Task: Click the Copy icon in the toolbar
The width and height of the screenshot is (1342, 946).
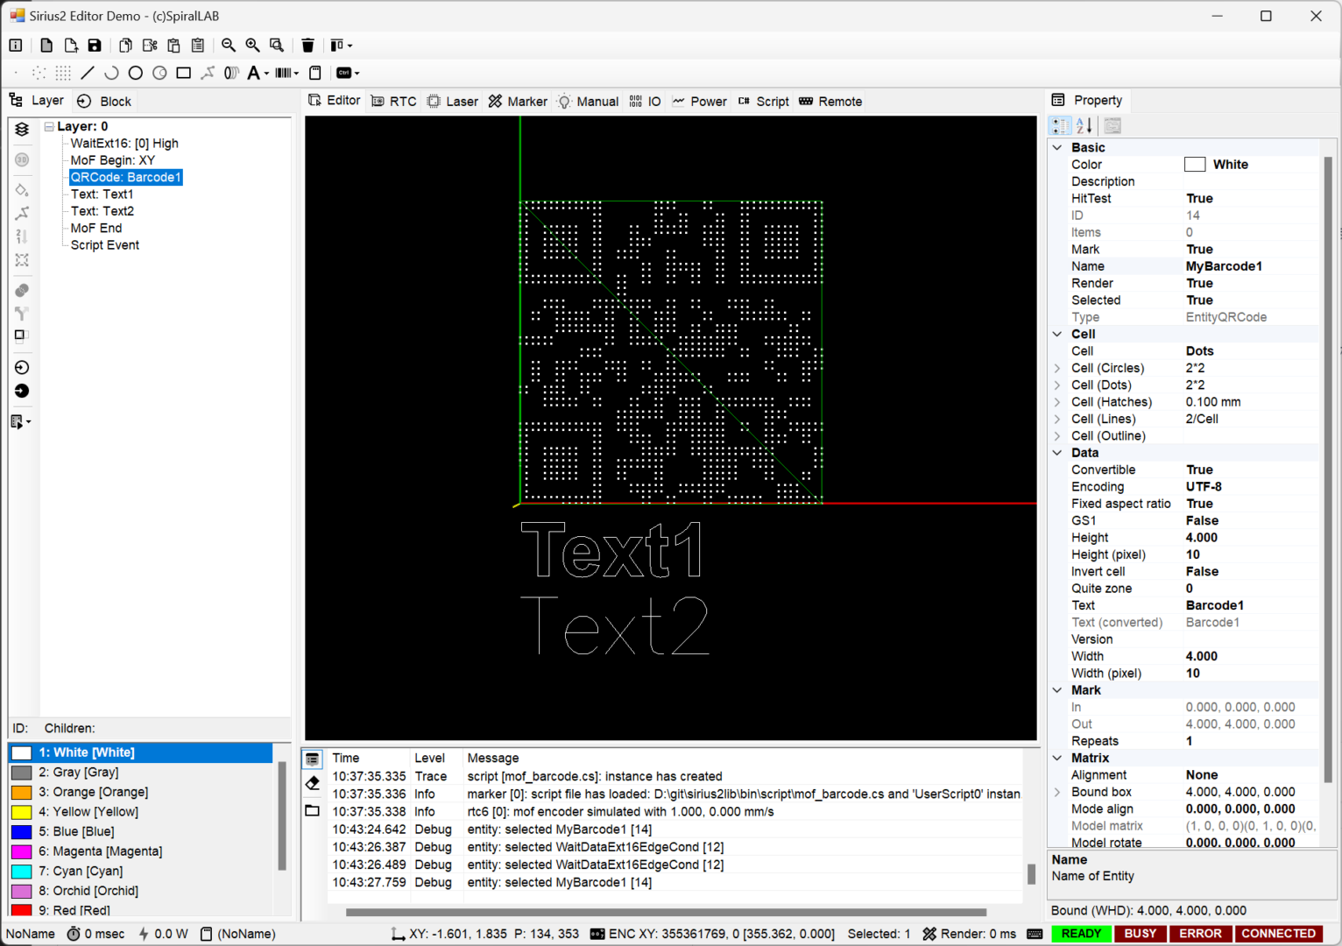Action: click(x=125, y=46)
